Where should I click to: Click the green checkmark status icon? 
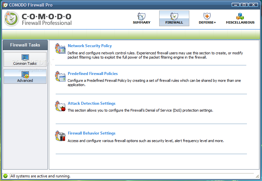coord(5,176)
